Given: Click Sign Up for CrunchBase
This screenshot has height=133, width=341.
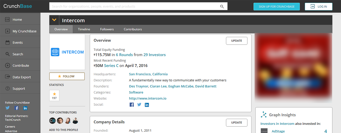Looking at the screenshot, I should point(276,7).
